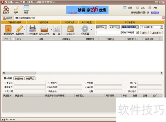Click the 打印快递单 printer icon
The height and width of the screenshot is (122, 166).
click(x=33, y=29)
